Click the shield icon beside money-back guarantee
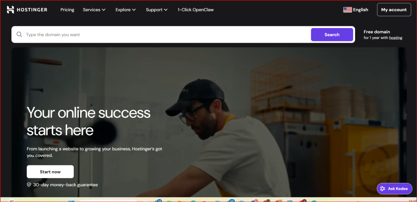417x202 pixels. (x=29, y=185)
